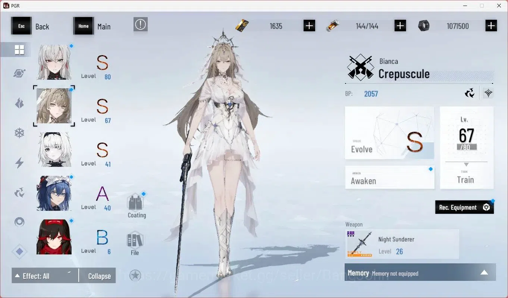Click Rec. Equipment button
This screenshot has width=508, height=298.
[464, 207]
